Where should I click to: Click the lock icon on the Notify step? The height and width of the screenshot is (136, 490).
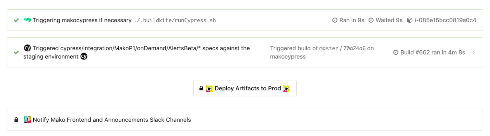tap(16, 120)
